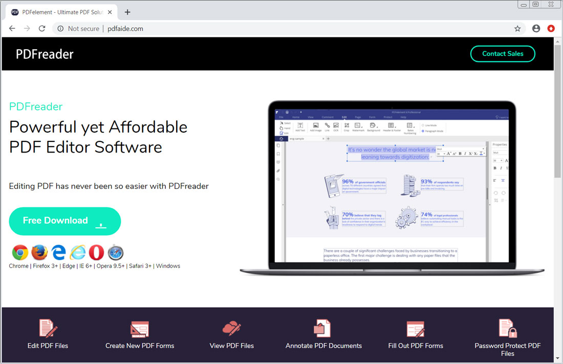This screenshot has width=563, height=364.
Task: Click the Edge browser icon
Action: tap(58, 252)
